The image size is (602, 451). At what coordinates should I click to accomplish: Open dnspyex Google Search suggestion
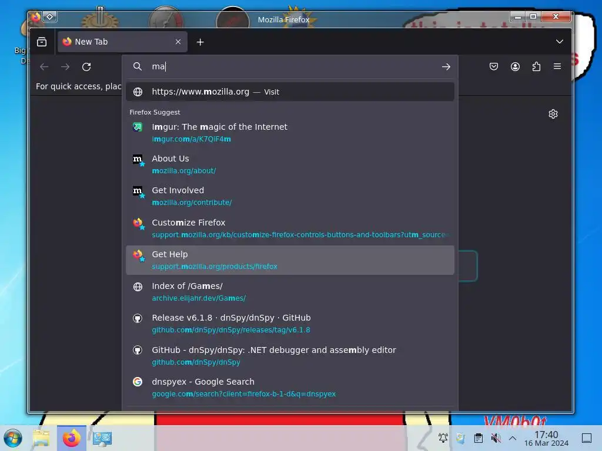[x=290, y=388]
